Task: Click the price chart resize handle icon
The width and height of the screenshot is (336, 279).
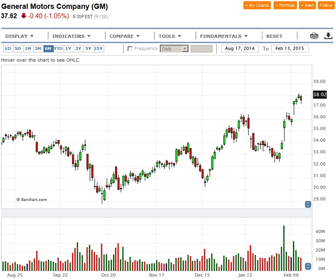Action: pyautogui.click(x=308, y=204)
